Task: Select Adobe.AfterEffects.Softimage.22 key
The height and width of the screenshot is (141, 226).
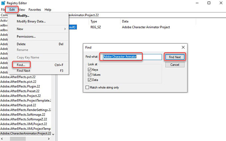Action: point(23,115)
